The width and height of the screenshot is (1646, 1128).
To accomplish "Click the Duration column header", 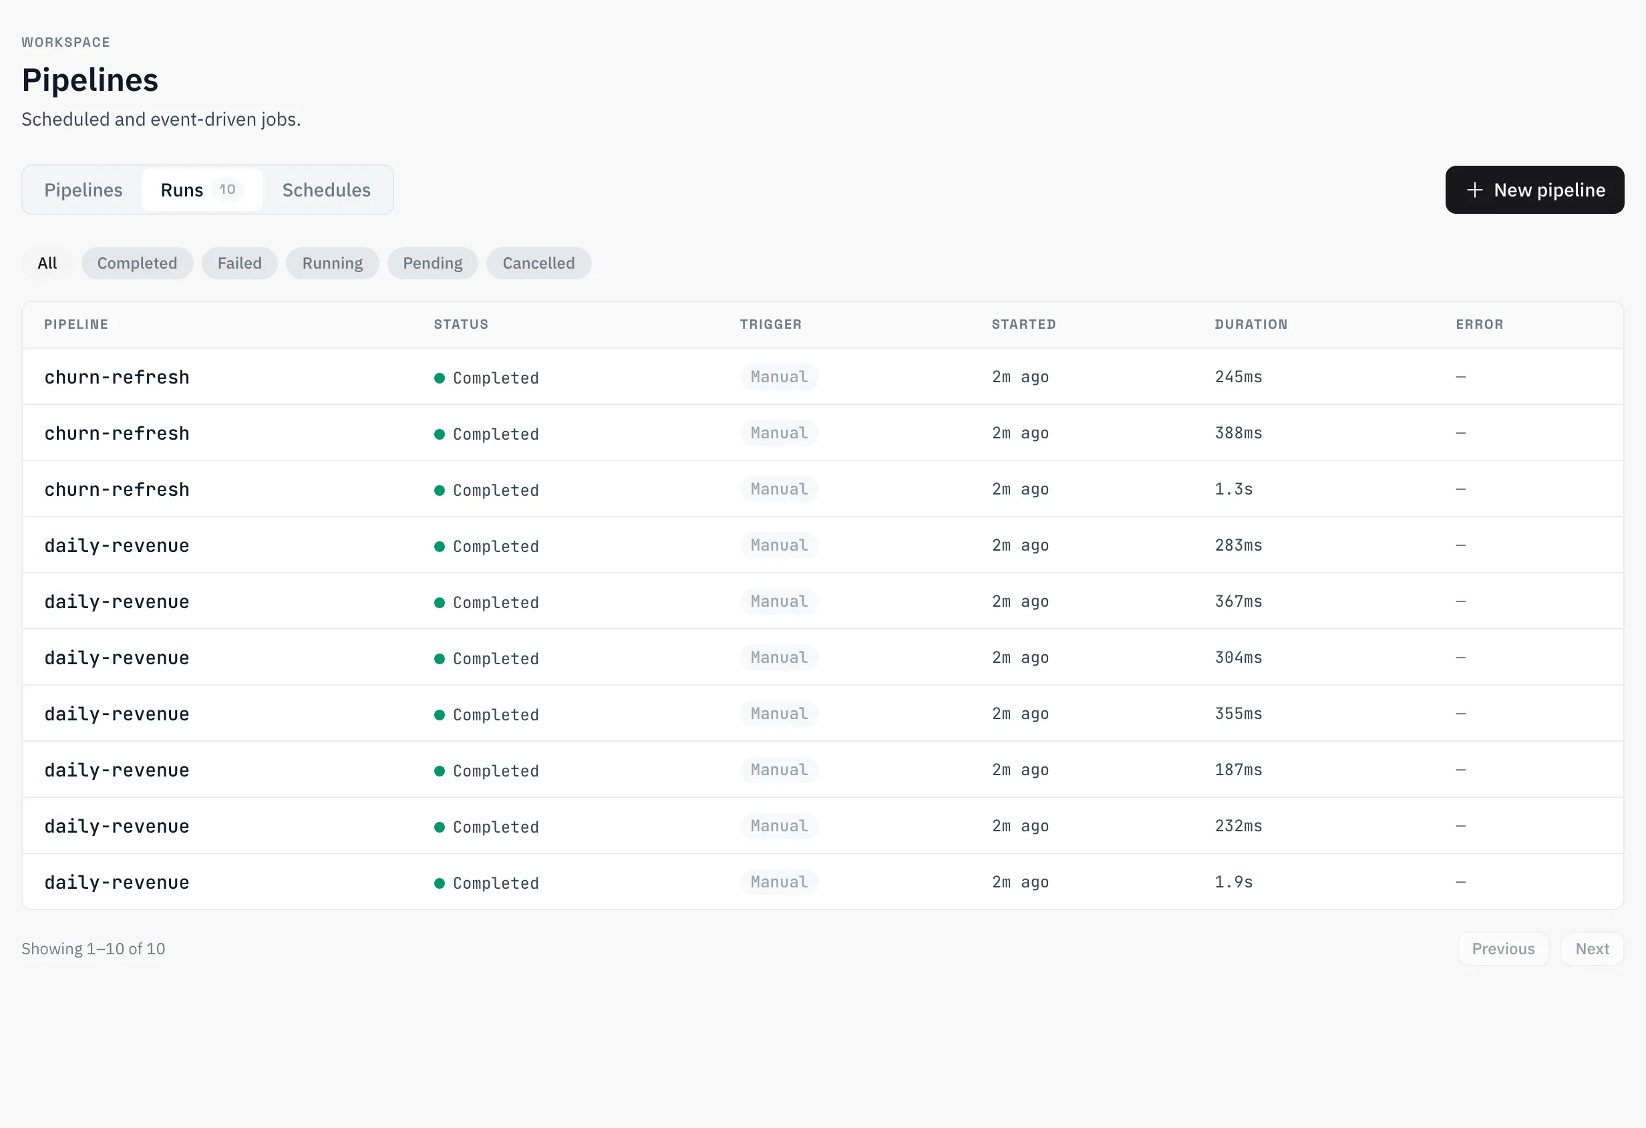I will (1251, 325).
